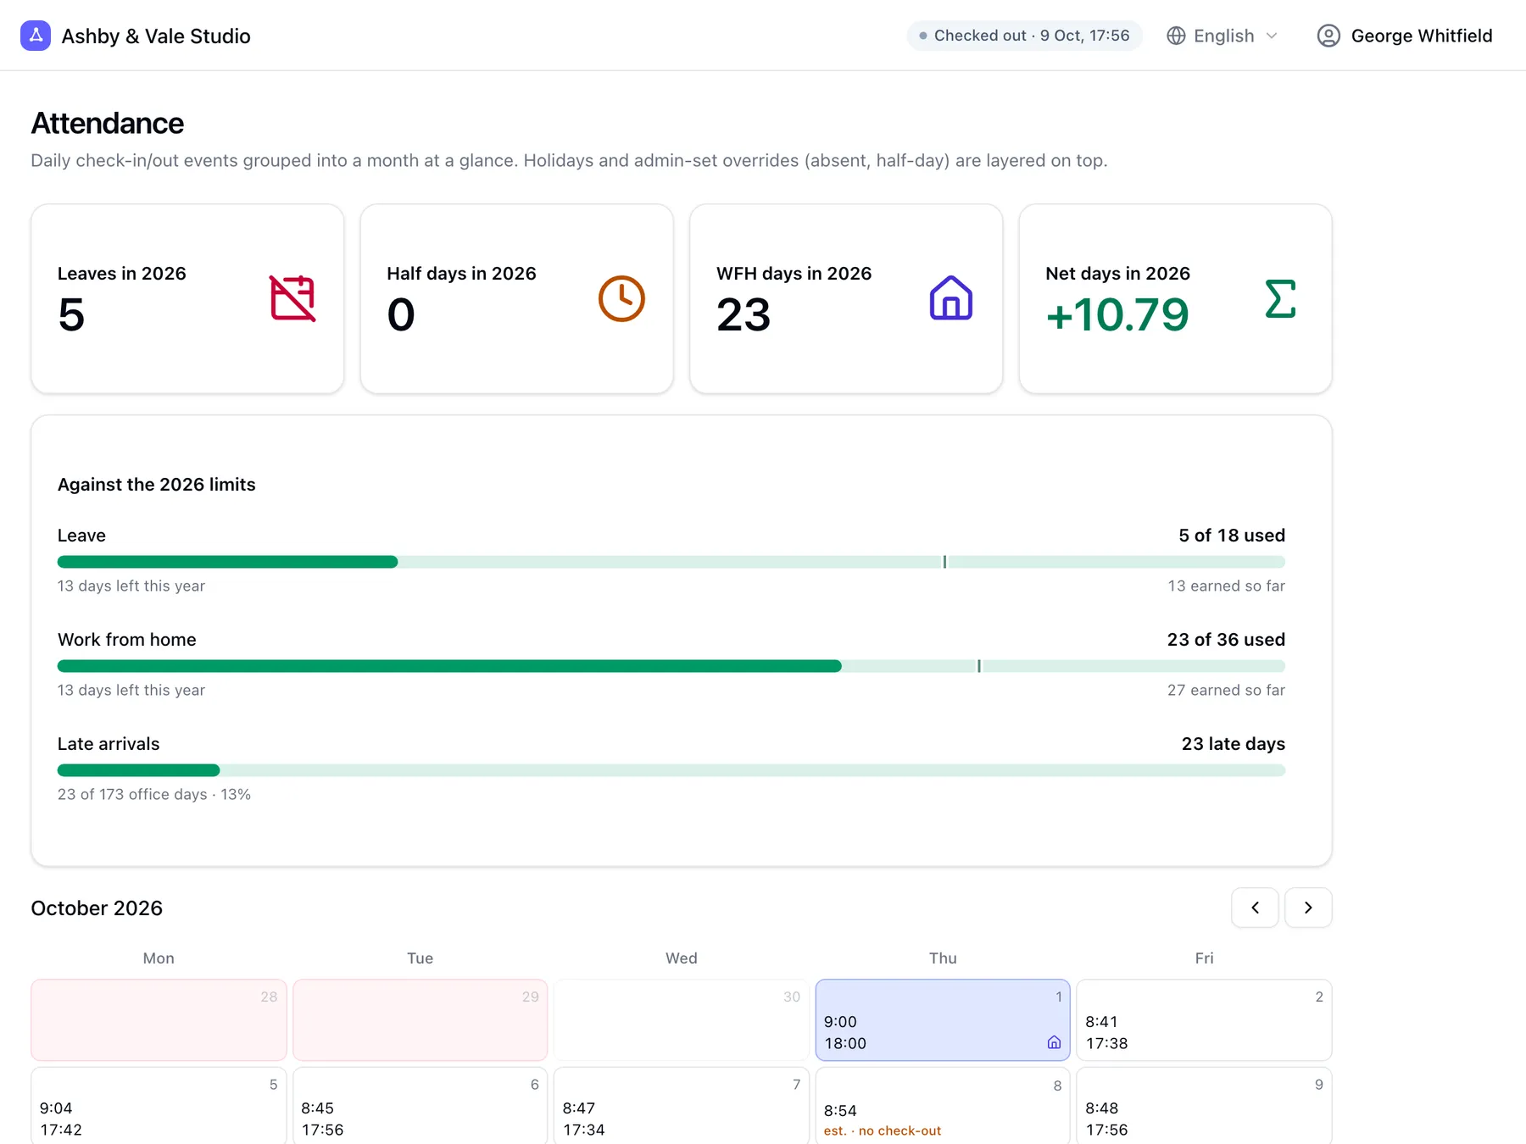Click the 'Leaves in 2026' card title
1526x1144 pixels.
(x=122, y=274)
